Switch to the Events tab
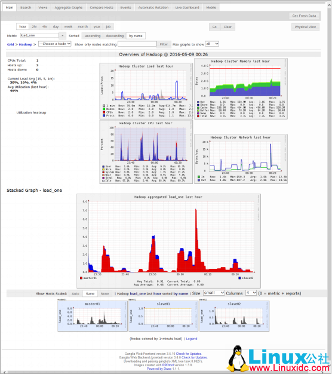The image size is (332, 374). pos(125,8)
